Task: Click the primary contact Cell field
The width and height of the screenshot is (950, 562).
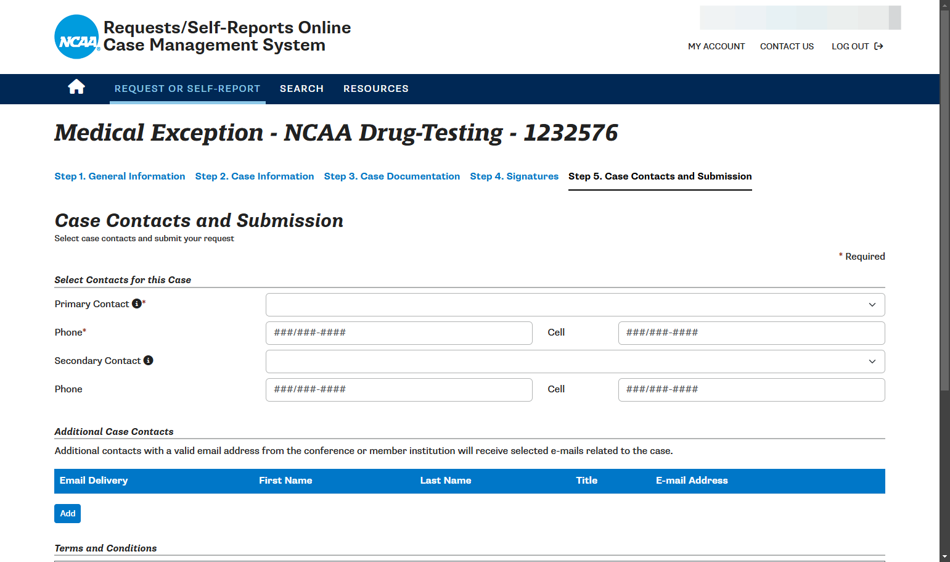Action: [751, 333]
